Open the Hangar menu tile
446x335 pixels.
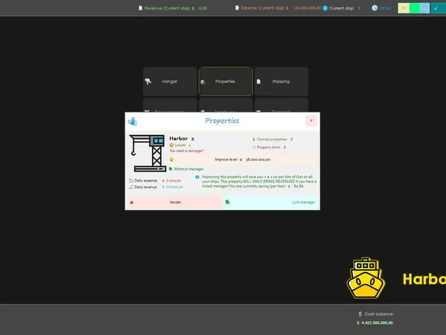[x=170, y=82]
